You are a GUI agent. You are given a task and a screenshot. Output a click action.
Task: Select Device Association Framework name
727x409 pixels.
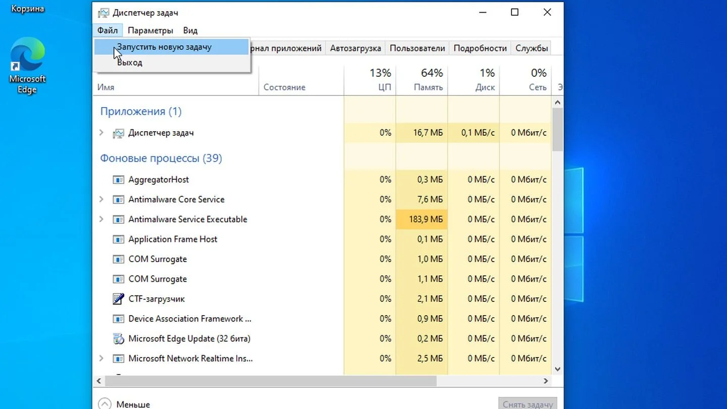[189, 319]
